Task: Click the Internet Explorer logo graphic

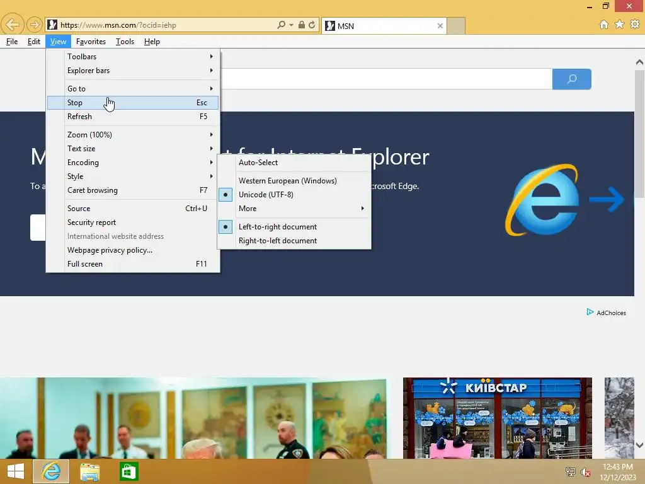Action: pos(542,200)
